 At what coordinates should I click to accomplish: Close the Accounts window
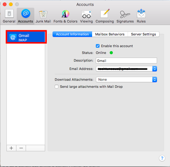coord(5,4)
